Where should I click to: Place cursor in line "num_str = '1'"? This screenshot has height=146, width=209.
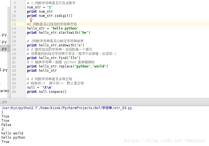pos(40,7)
